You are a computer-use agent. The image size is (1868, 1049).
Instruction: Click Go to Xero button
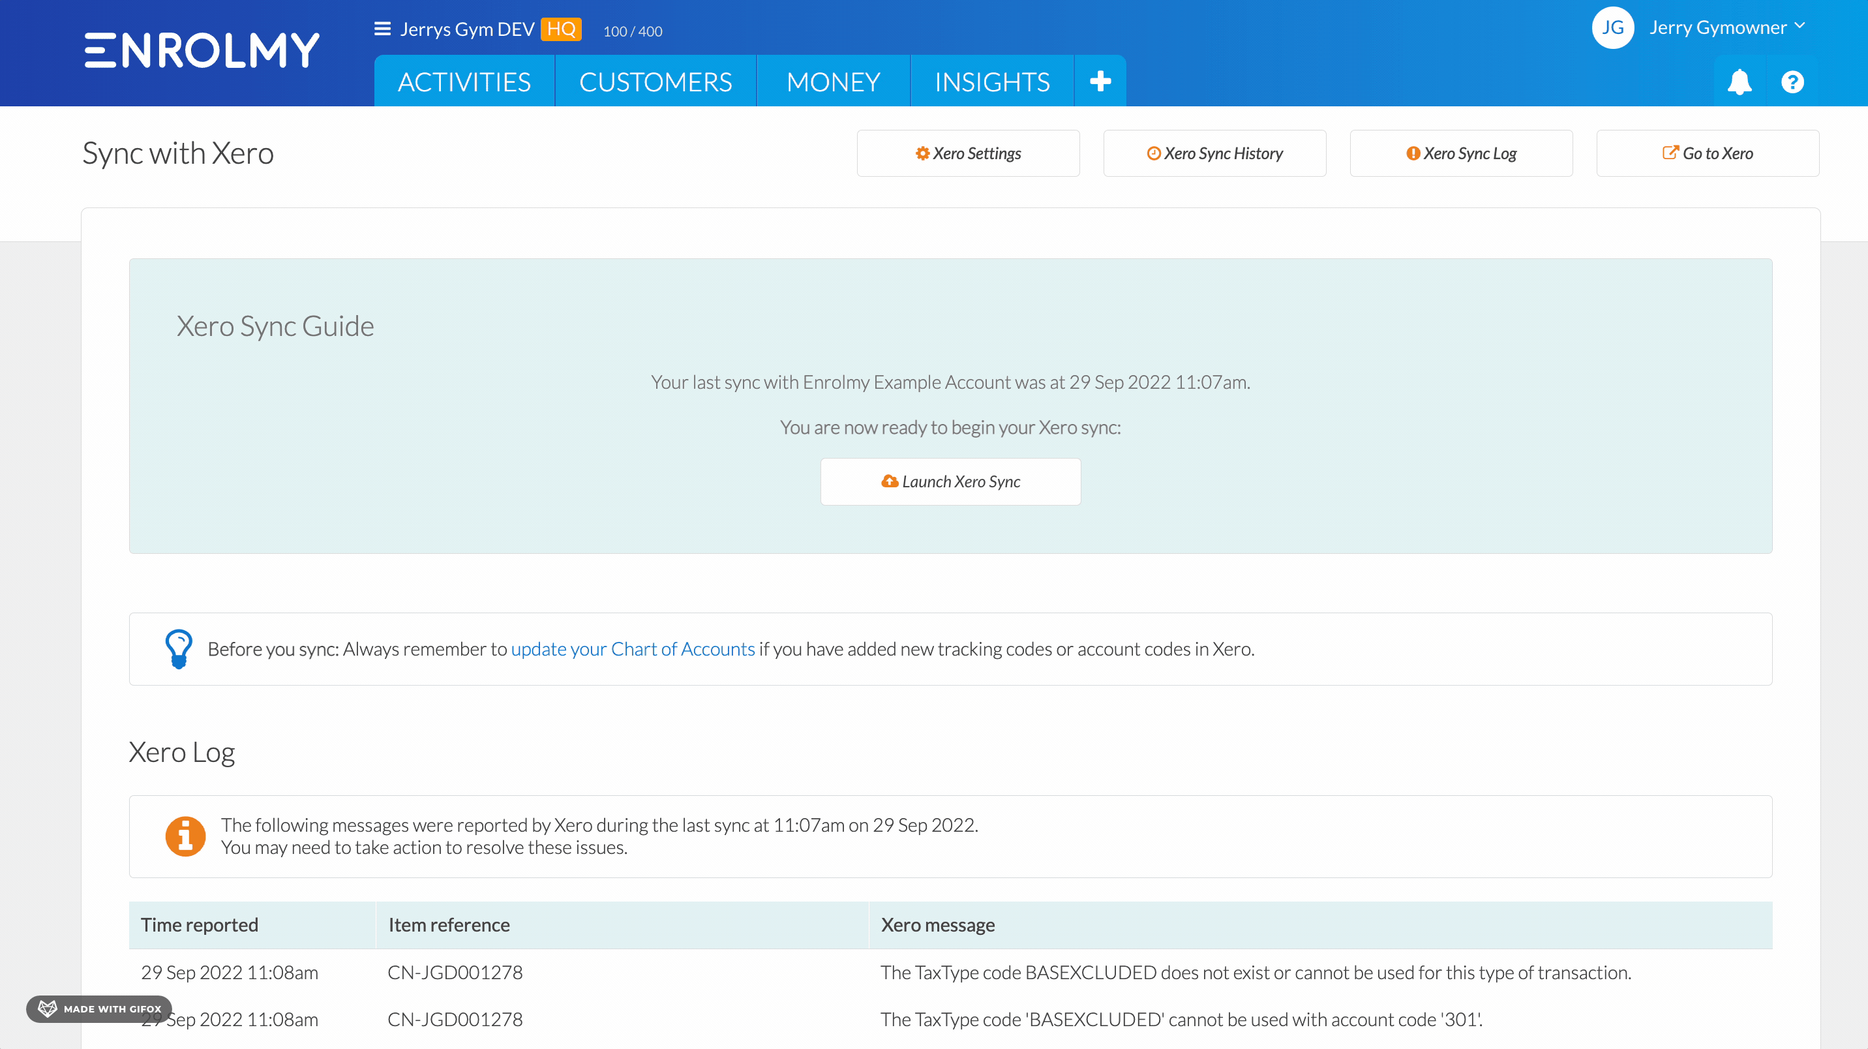pos(1708,153)
